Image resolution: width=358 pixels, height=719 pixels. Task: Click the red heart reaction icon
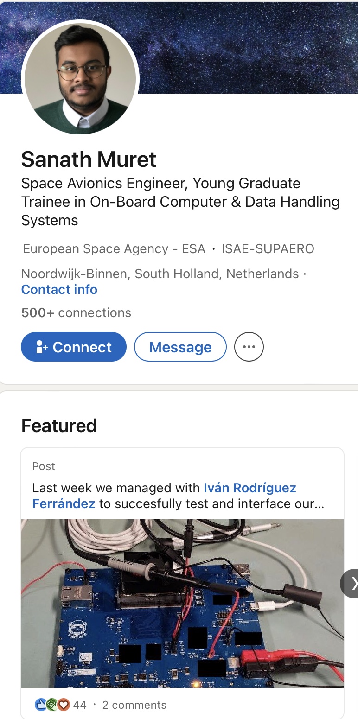64,705
